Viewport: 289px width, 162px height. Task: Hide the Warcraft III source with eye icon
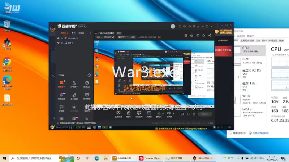point(58,39)
